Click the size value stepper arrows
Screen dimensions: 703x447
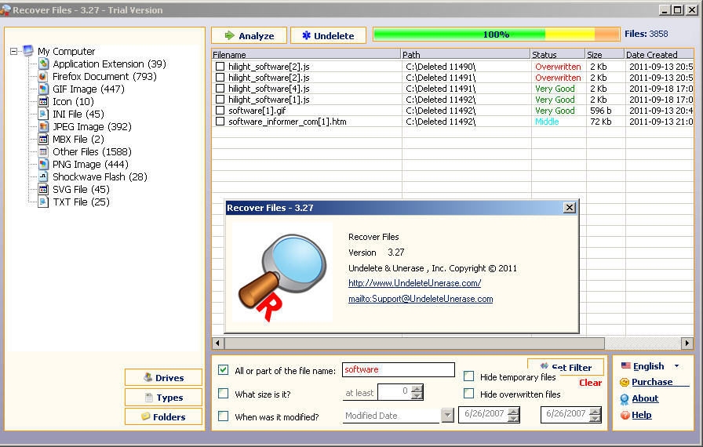[x=417, y=393]
